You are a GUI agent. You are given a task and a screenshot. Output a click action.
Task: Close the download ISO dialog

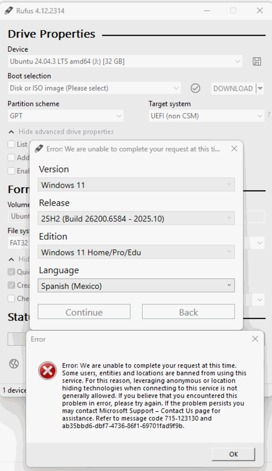234,149
